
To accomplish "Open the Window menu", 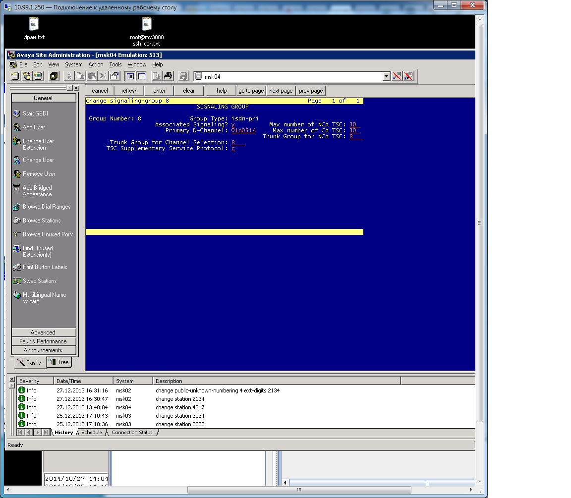I will tap(137, 64).
